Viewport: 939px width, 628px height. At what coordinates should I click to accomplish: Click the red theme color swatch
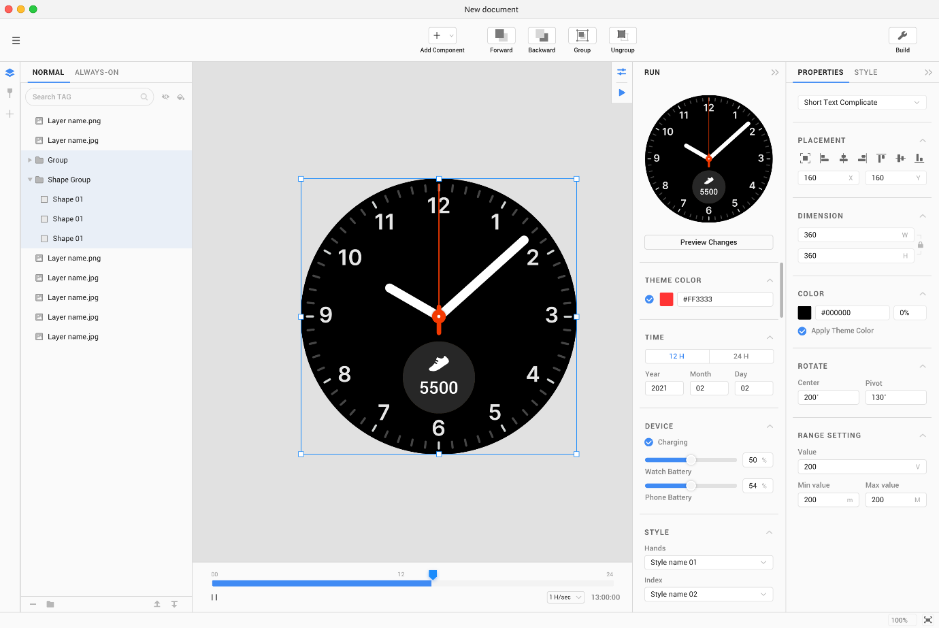click(x=666, y=299)
